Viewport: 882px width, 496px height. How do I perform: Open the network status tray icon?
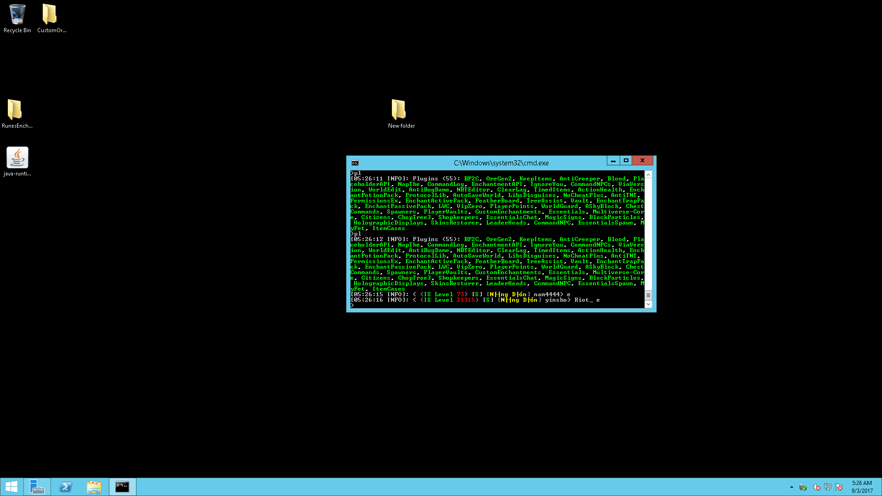coord(828,487)
